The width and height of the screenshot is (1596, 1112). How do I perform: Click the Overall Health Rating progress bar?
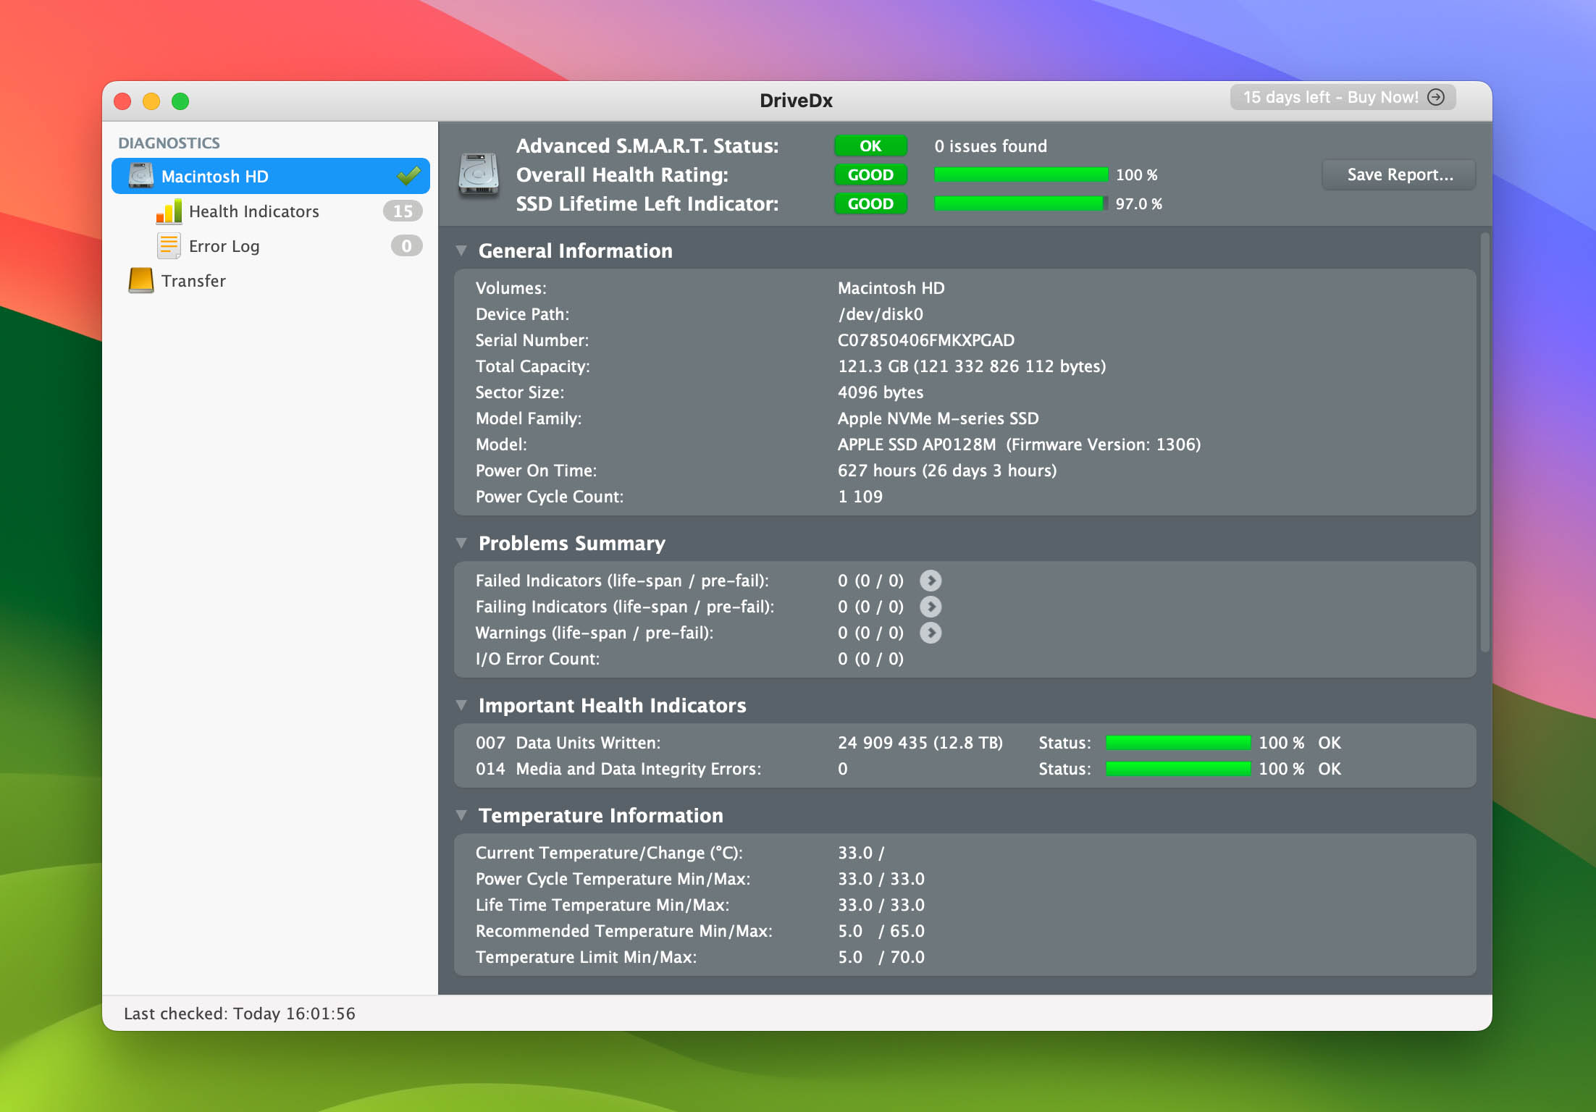(1021, 174)
